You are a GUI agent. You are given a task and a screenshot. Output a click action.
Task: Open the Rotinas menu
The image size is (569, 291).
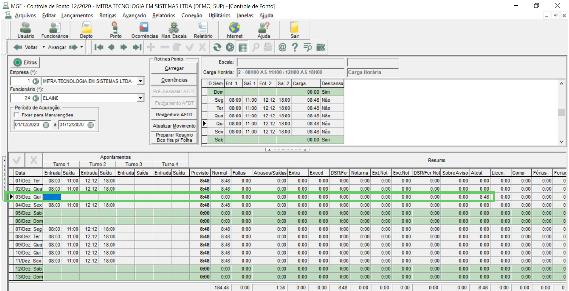pos(108,15)
